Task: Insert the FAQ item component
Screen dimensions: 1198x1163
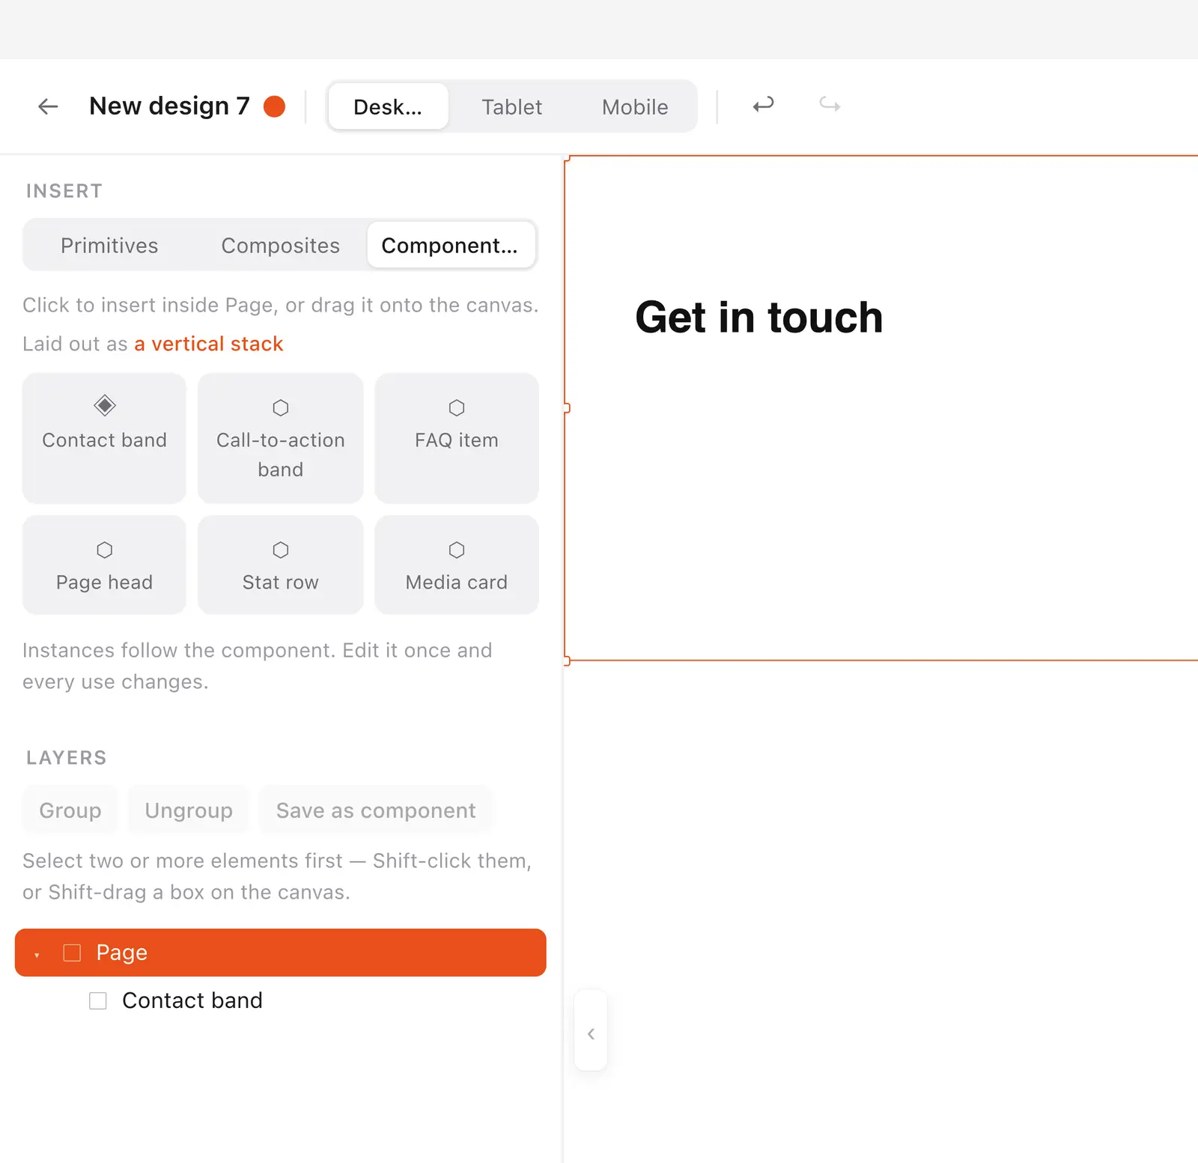Action: [x=457, y=438]
